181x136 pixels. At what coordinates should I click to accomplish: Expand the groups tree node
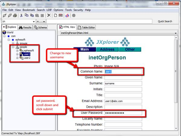(13, 43)
